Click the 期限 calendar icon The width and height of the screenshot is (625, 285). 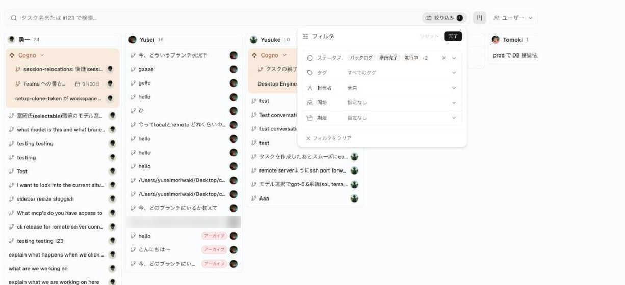click(310, 118)
